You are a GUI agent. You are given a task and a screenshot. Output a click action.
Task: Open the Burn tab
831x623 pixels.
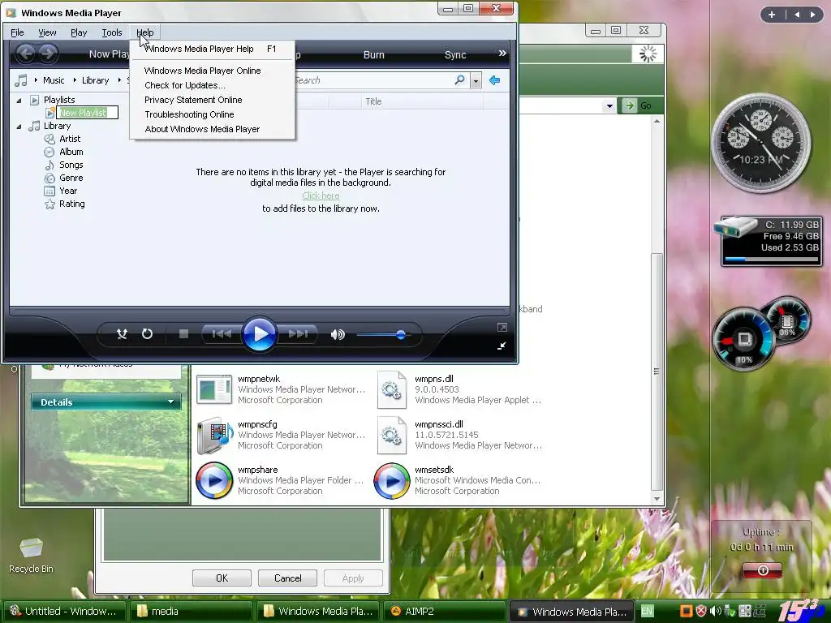tap(373, 54)
